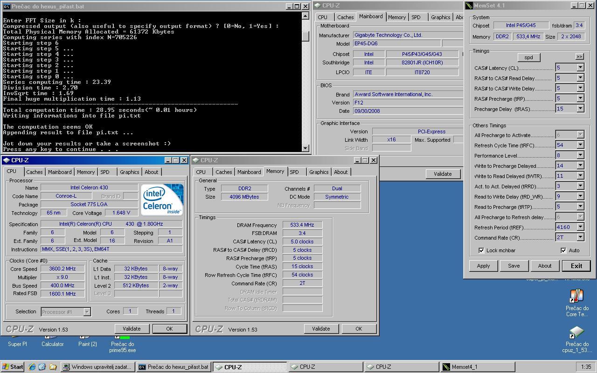Open About tab in CPU-Z CPU window
This screenshot has height=373, width=597.
tap(151, 172)
